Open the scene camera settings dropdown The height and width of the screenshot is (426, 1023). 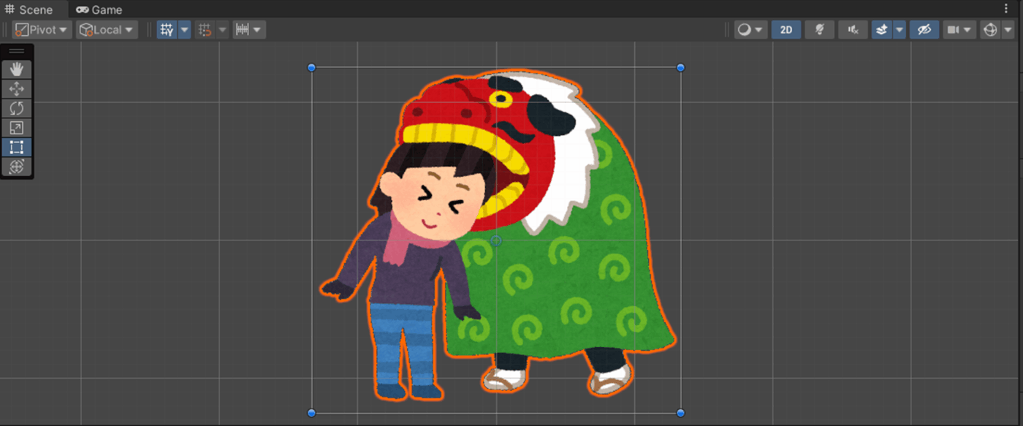959,30
